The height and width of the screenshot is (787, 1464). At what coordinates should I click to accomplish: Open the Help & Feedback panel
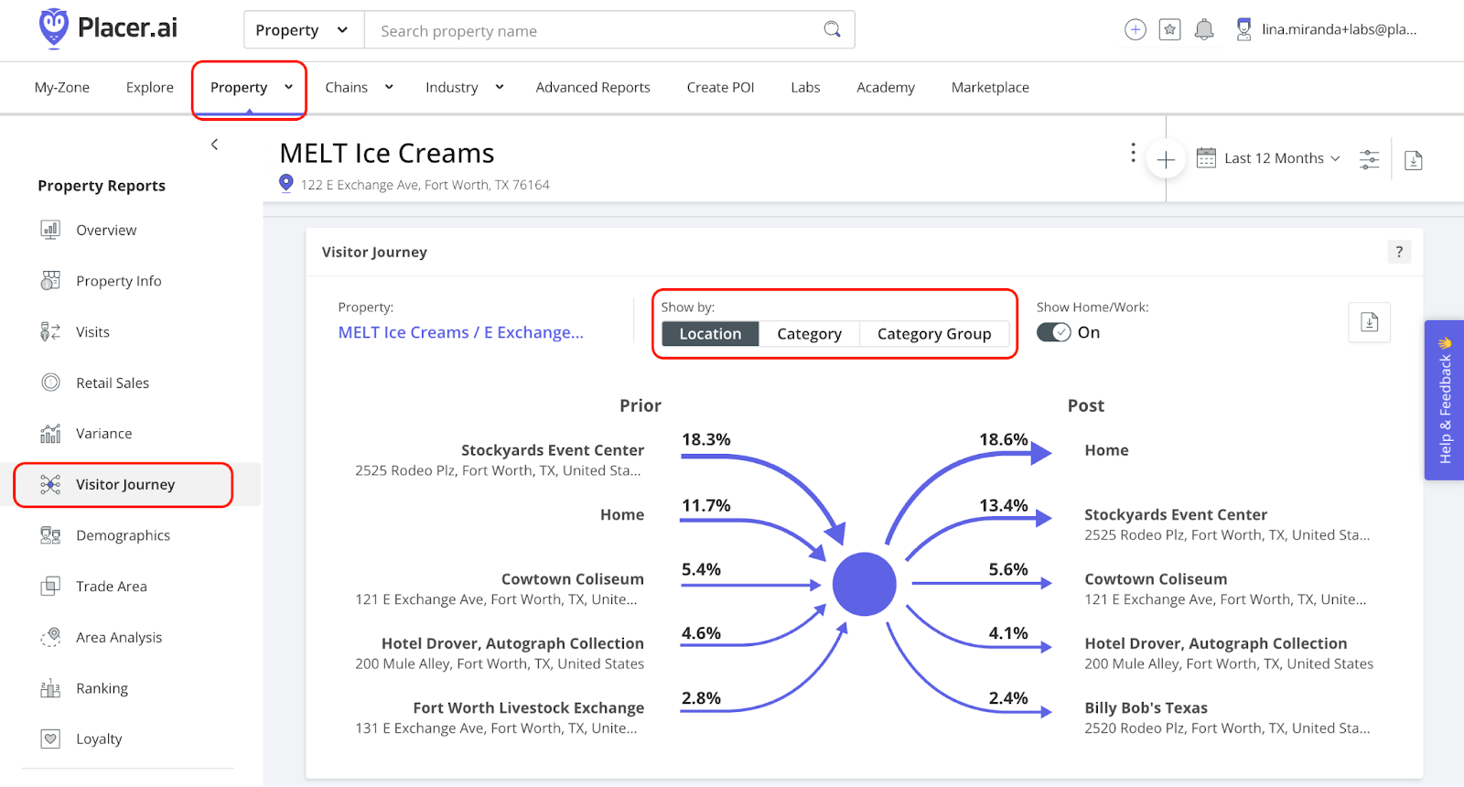[1444, 400]
